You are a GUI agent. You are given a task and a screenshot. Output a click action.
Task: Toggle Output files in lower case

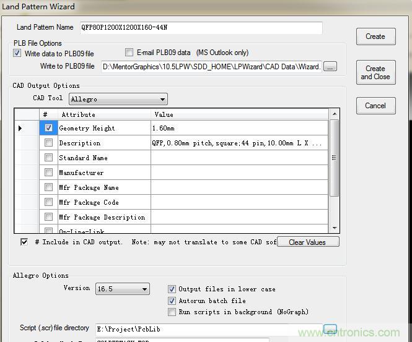(172, 289)
